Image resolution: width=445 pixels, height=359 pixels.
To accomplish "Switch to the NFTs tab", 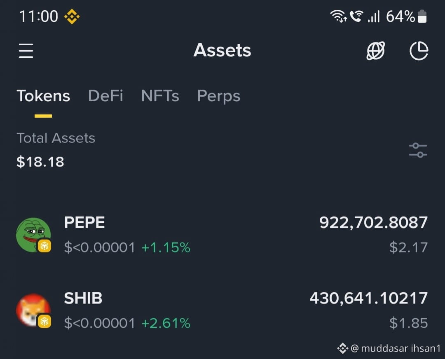I will pos(160,96).
